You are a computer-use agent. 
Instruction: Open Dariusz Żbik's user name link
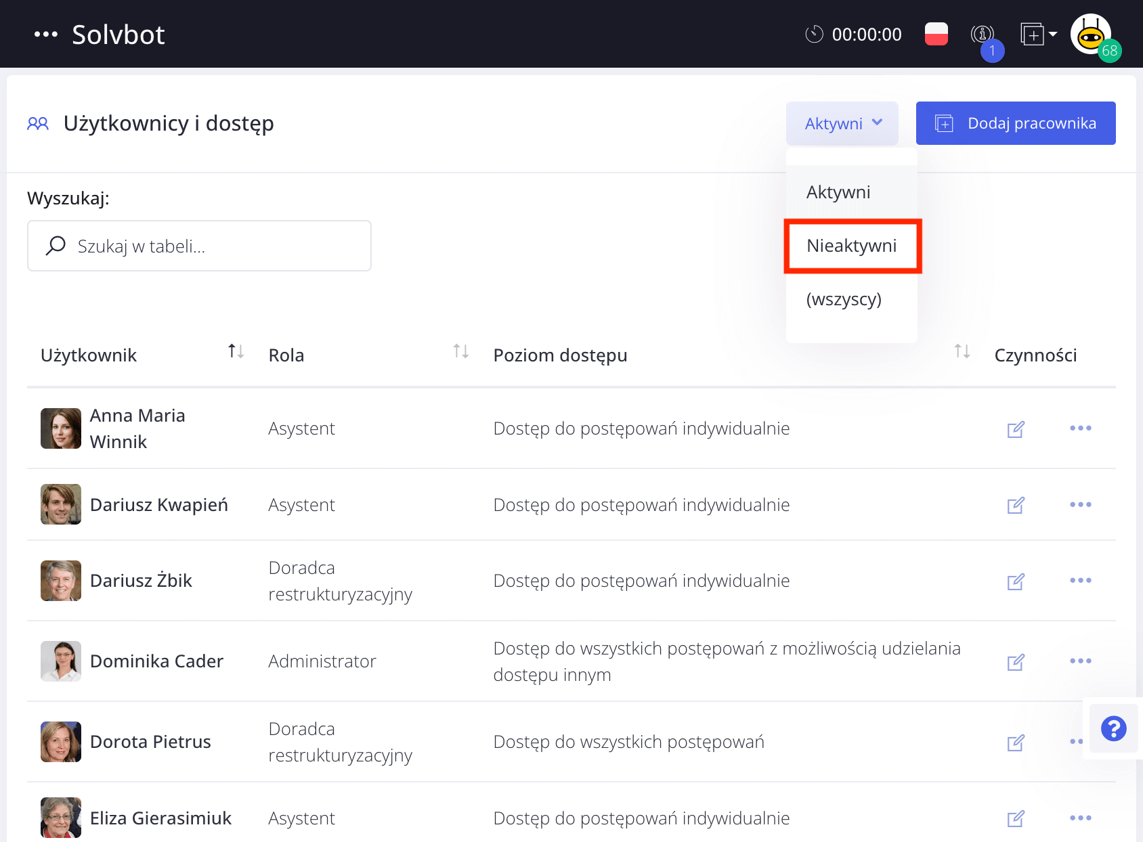141,581
